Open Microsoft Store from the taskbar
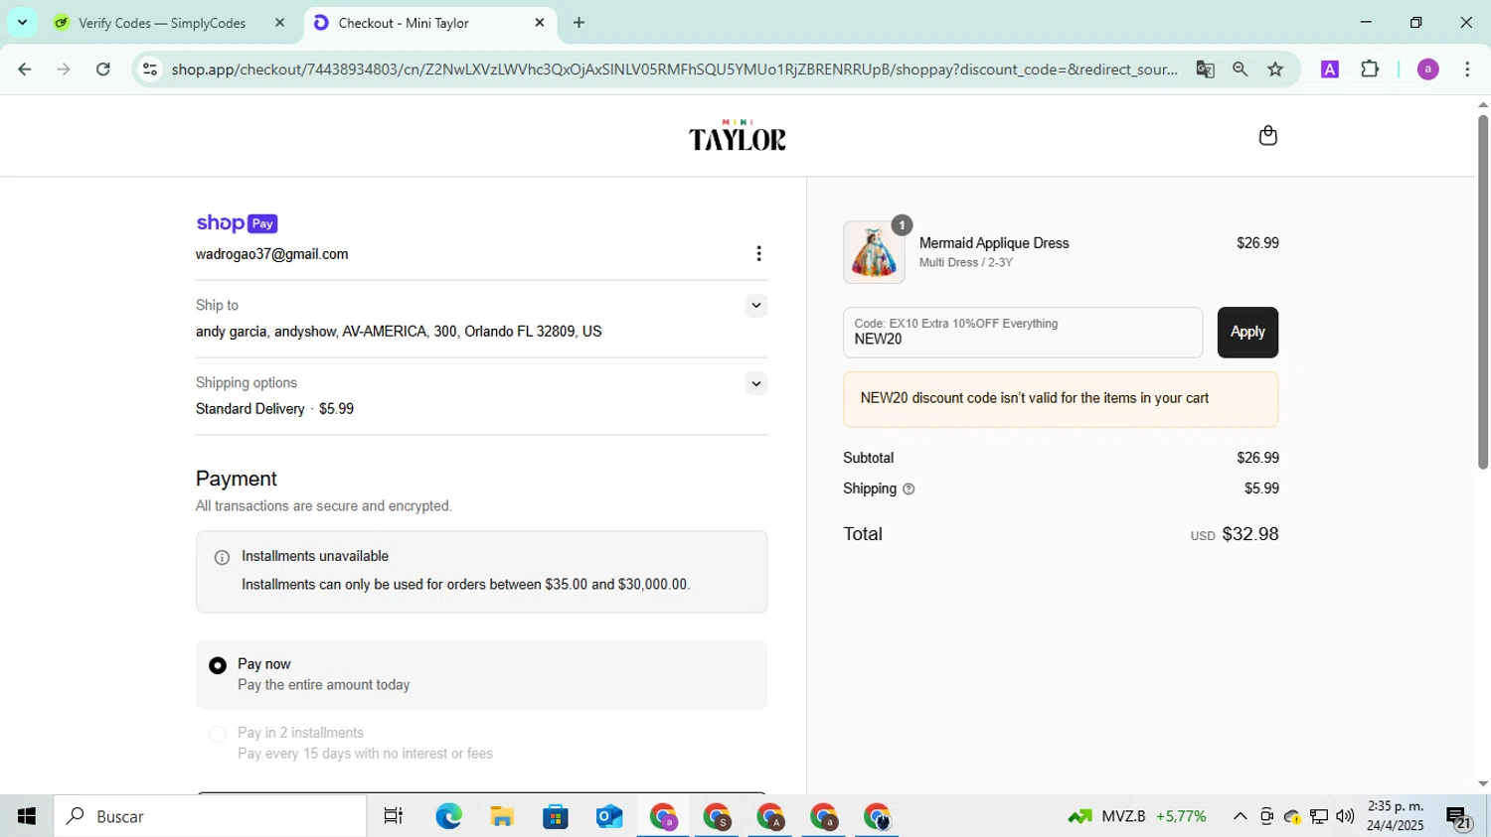 556,816
